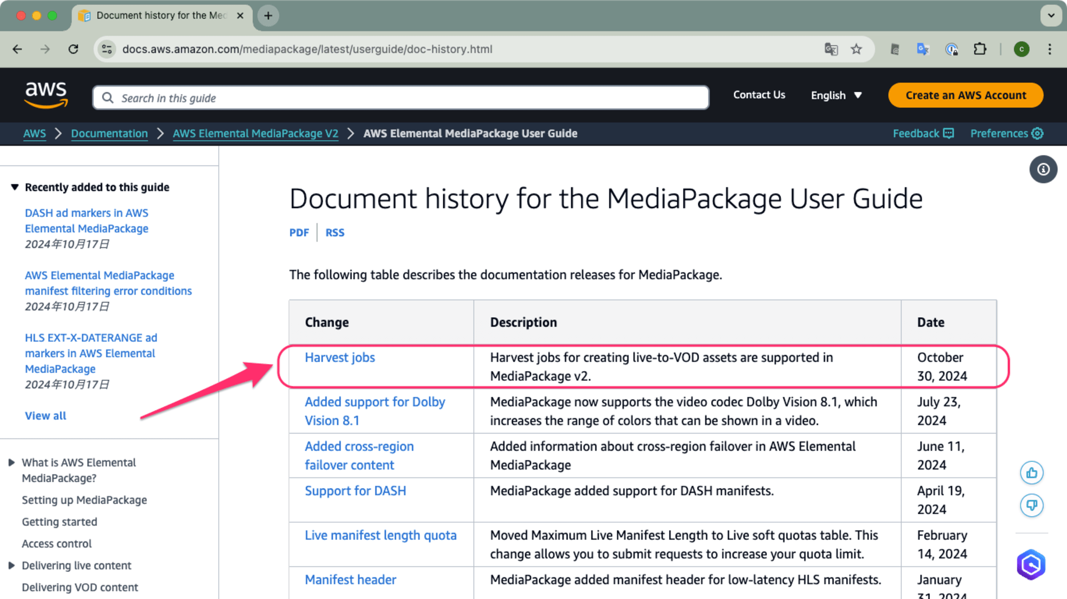Open the Support for DASH link
Viewport: 1067px width, 599px height.
pos(355,491)
